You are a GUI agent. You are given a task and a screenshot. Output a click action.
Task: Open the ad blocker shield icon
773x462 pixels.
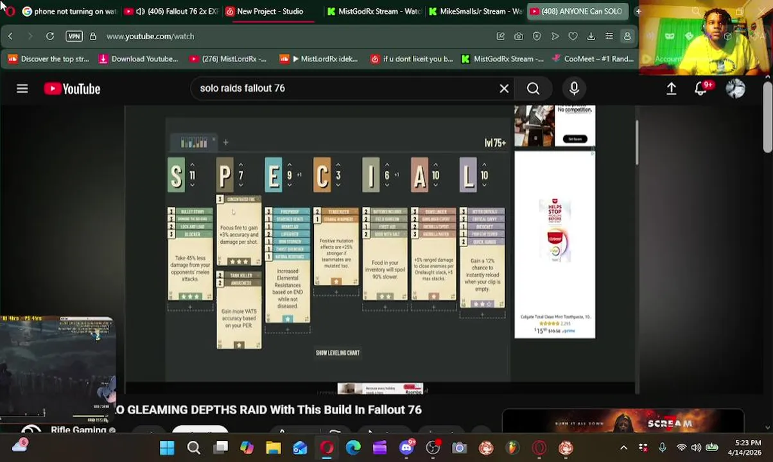(537, 37)
